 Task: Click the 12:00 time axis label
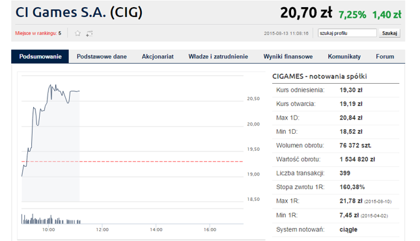tap(102, 229)
